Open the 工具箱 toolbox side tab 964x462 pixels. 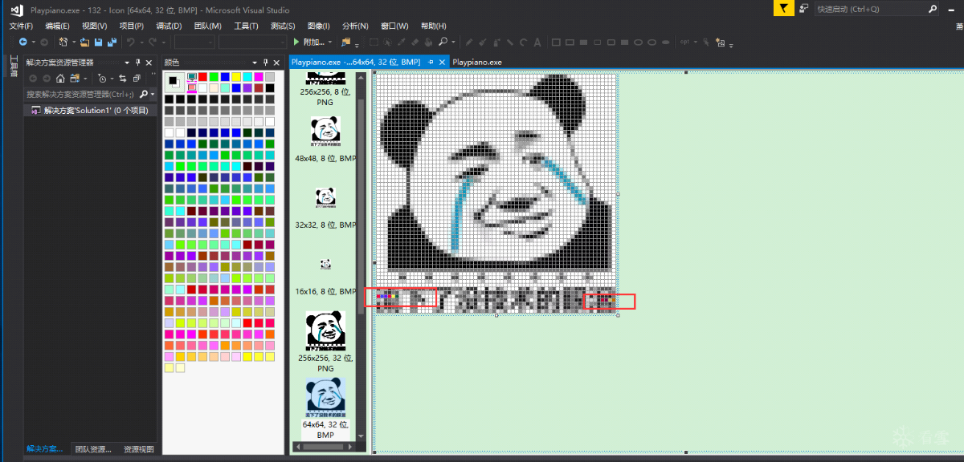click(x=13, y=67)
